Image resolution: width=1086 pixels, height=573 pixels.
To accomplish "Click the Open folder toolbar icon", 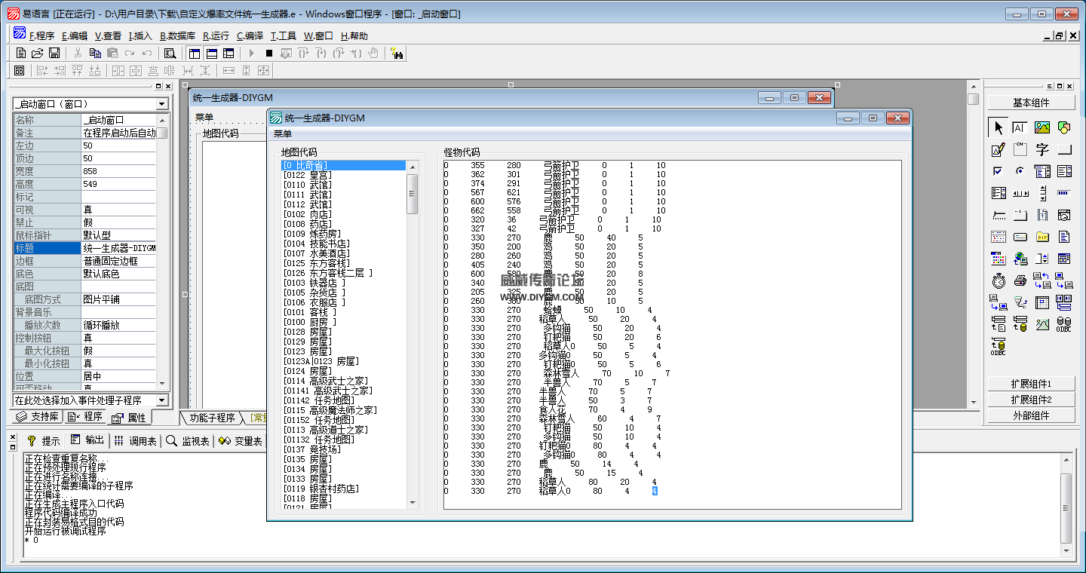I will (37, 53).
